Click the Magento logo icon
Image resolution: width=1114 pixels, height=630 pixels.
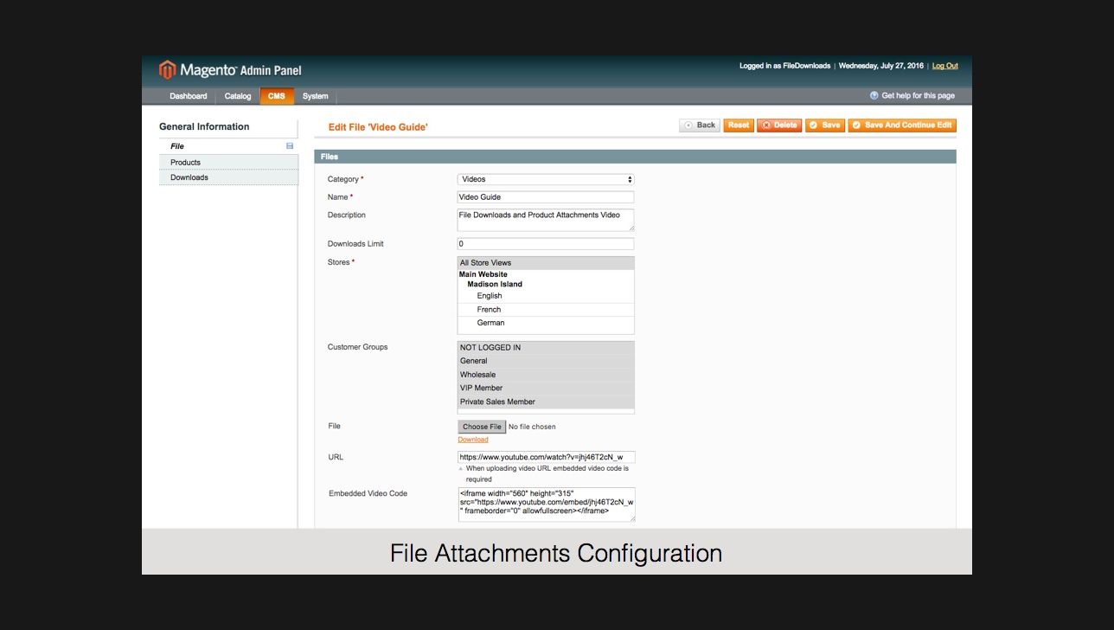[167, 70]
